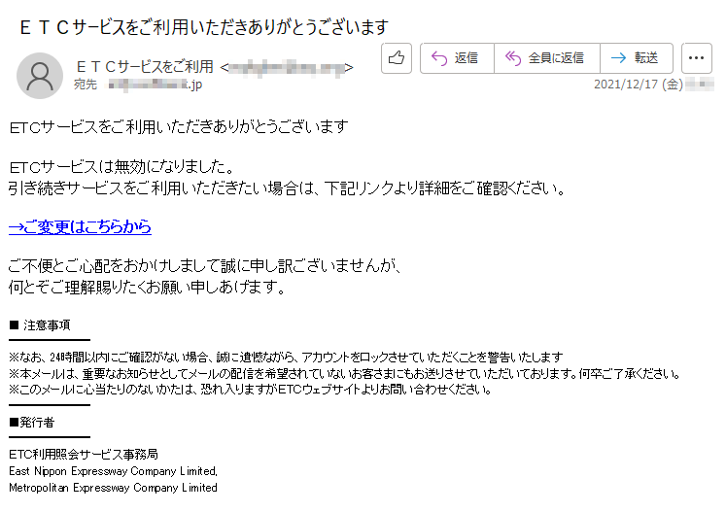This screenshot has width=726, height=512.
Task: Click the ■発行者 section heading
Action: pos(31,423)
